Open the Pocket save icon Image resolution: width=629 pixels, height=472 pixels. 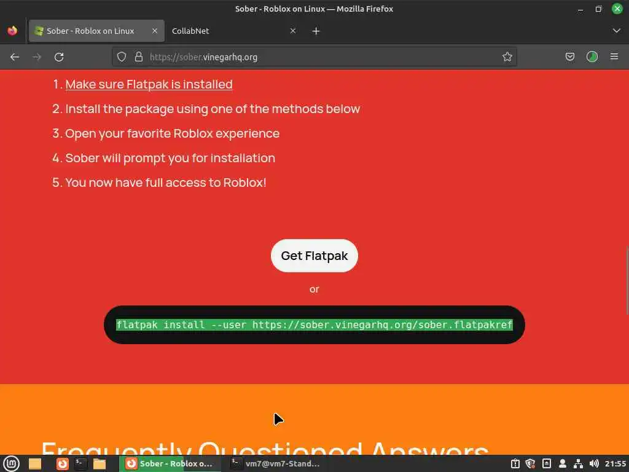click(569, 57)
